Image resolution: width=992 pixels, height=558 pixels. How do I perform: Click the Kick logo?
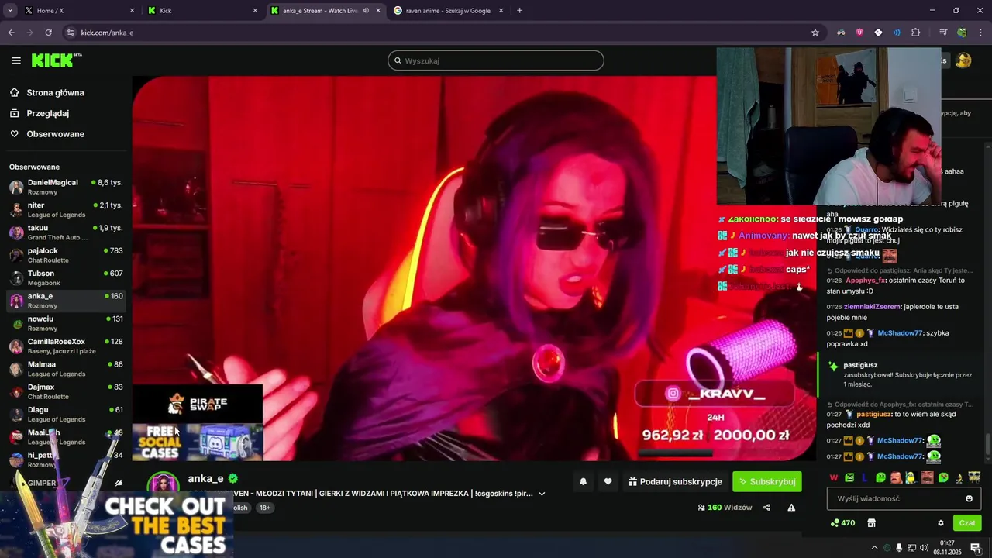(x=57, y=60)
